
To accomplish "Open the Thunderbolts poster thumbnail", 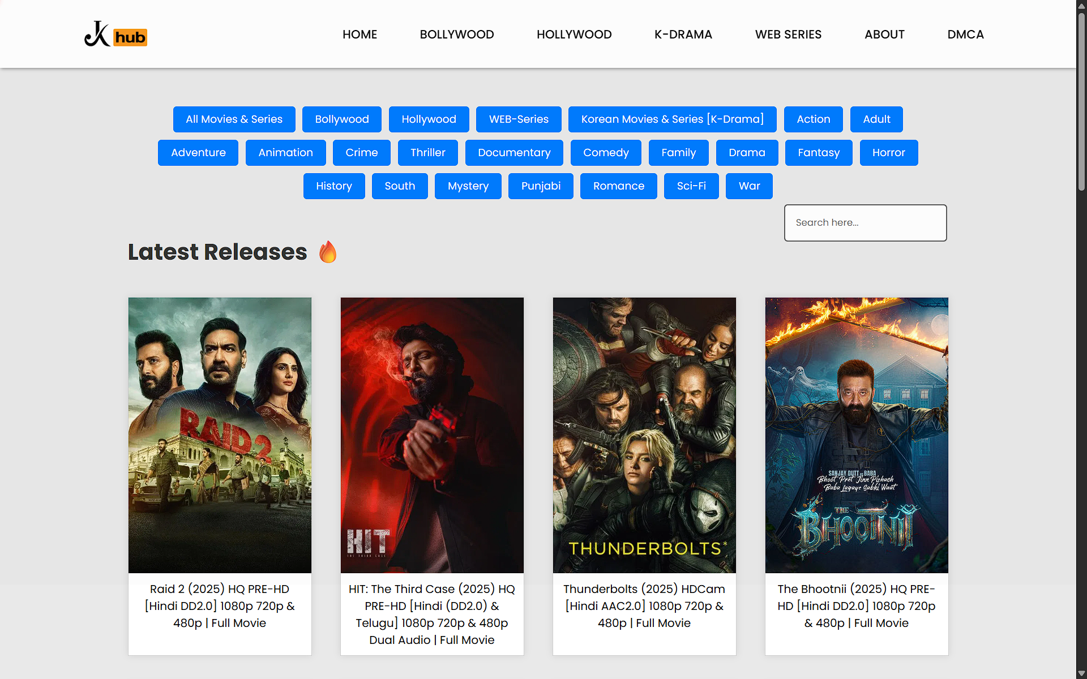I will (x=644, y=435).
